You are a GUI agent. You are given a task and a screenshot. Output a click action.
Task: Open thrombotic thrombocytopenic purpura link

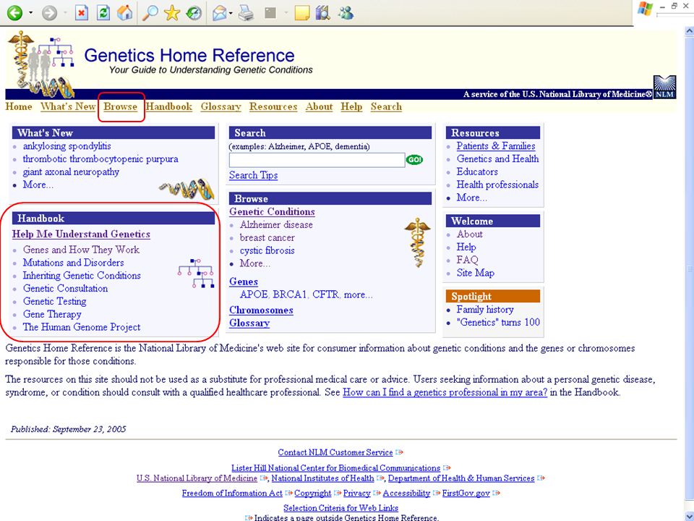coord(100,159)
